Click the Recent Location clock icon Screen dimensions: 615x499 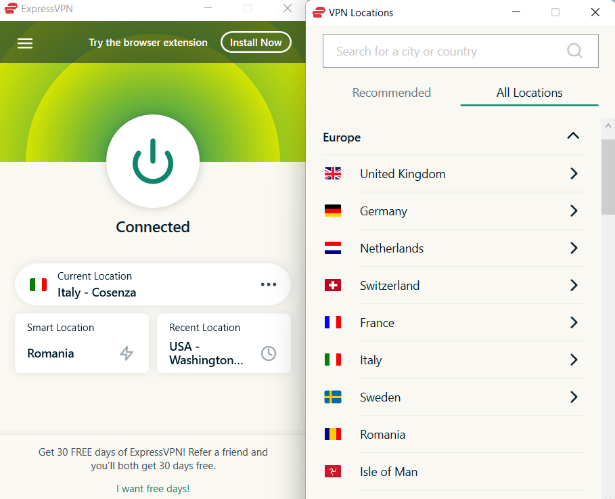(x=269, y=353)
